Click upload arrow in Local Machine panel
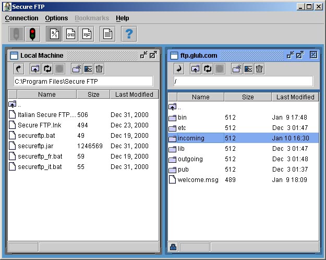This screenshot has width=326, height=260. pyautogui.click(x=19, y=69)
